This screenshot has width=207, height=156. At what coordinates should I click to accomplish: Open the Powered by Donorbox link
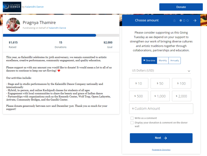coord(161,150)
